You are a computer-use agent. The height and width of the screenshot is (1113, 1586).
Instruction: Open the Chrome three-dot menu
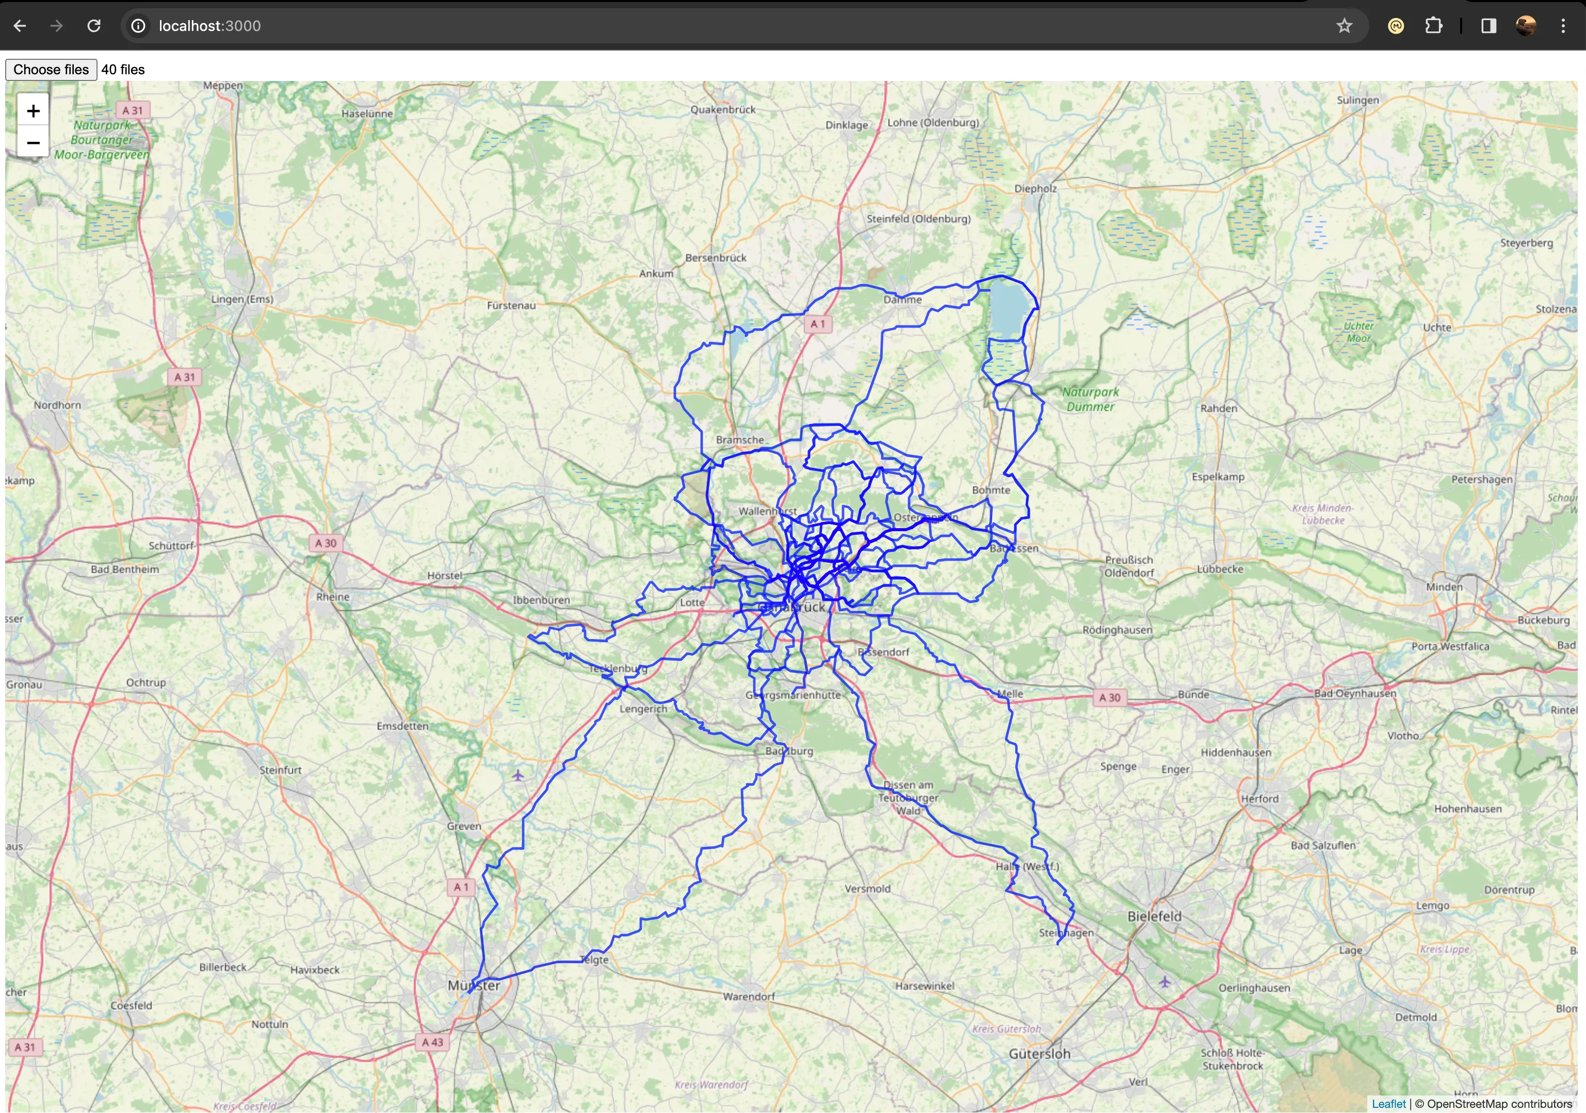coord(1563,26)
